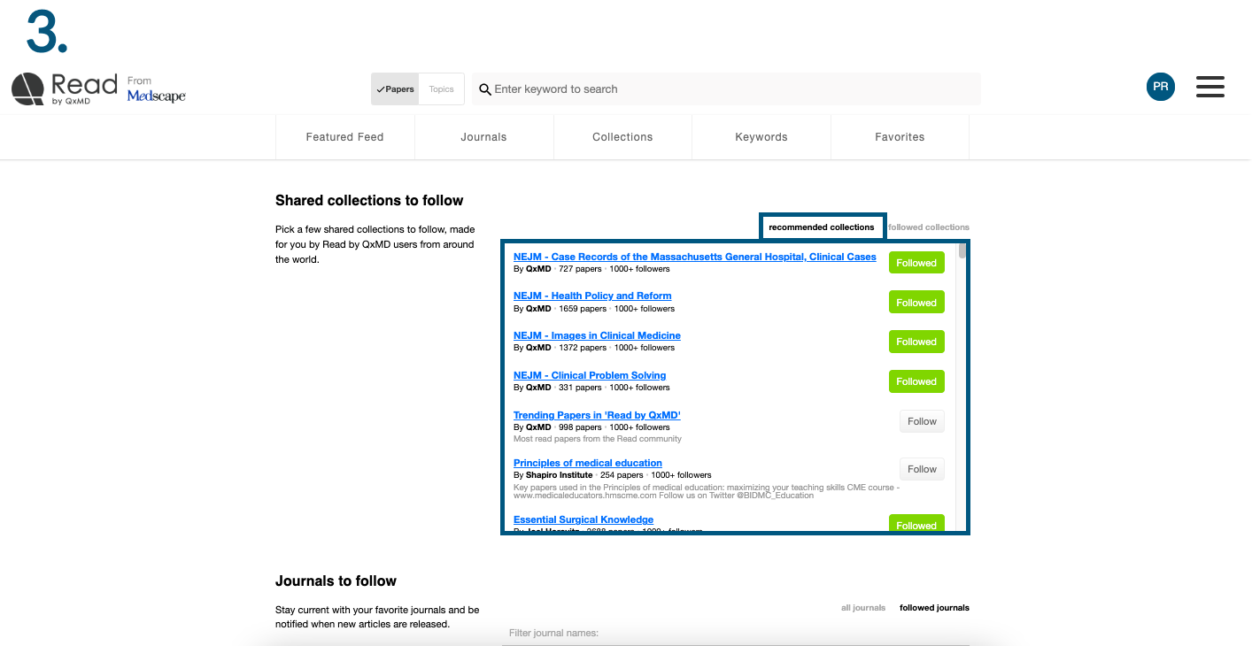Click the keyword search field

coord(726,89)
